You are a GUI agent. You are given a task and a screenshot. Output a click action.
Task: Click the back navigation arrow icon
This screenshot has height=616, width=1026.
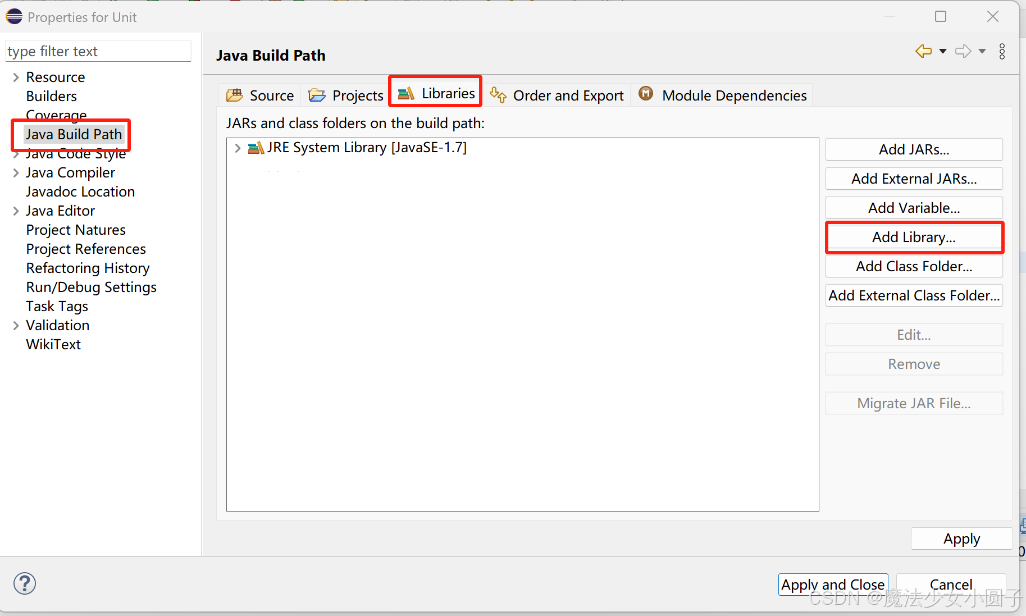pos(922,51)
